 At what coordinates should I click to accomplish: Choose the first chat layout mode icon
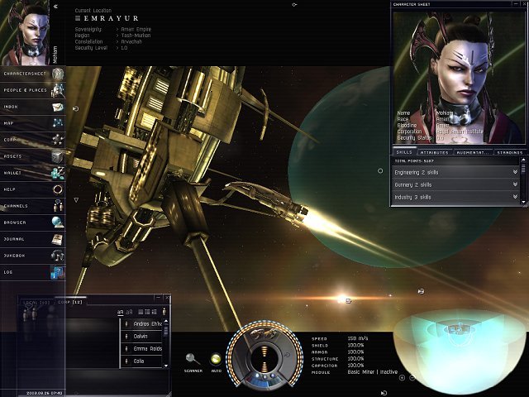pos(141,312)
